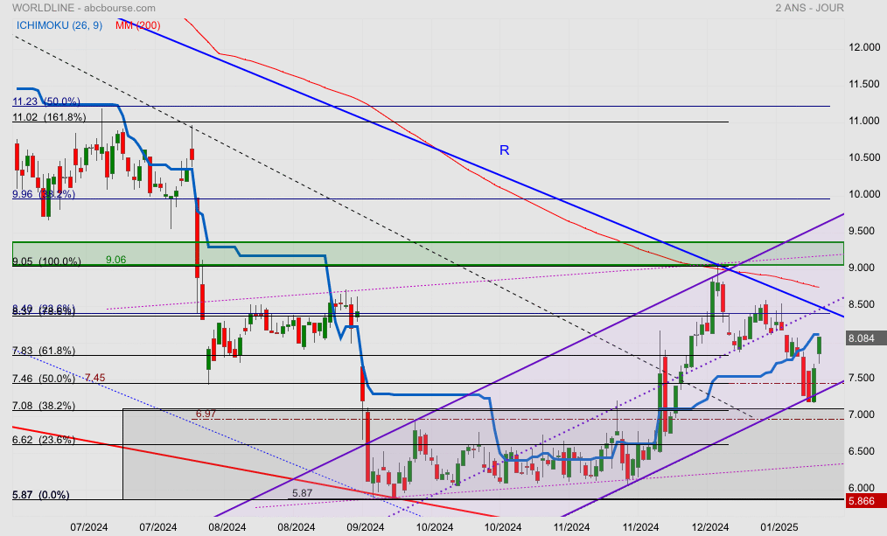Image resolution: width=887 pixels, height=536 pixels.
Task: Select the dark red "7.45" support label
Action: pyautogui.click(x=95, y=378)
